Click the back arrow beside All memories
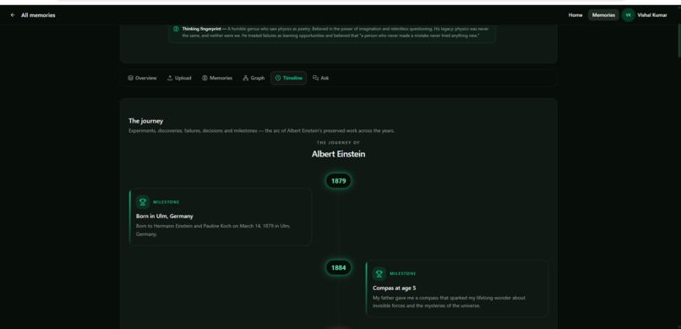The height and width of the screenshot is (329, 681). (13, 15)
